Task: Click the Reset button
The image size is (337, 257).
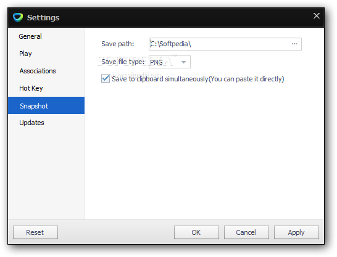Action: pos(35,232)
